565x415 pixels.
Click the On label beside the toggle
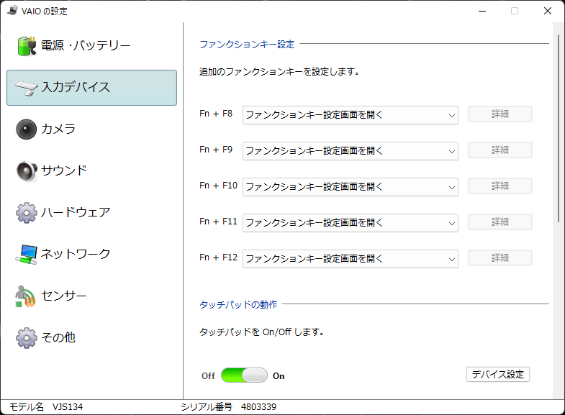279,376
